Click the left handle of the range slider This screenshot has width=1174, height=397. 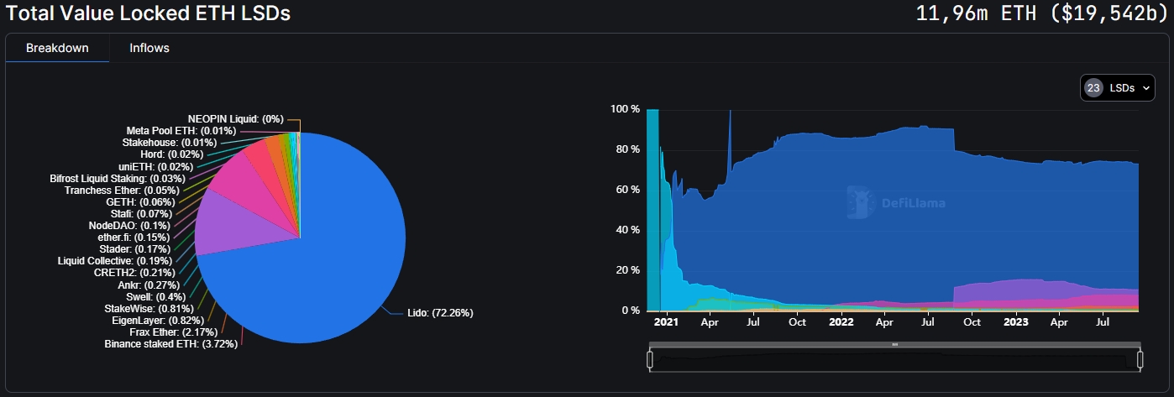[649, 360]
